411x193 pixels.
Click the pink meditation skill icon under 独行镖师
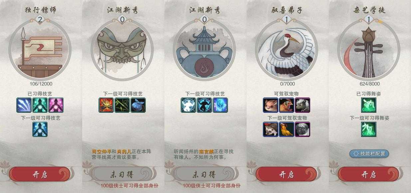[x=56, y=105]
